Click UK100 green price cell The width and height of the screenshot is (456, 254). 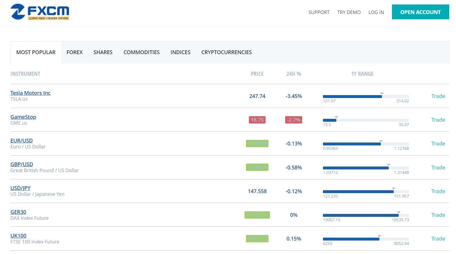[257, 238]
